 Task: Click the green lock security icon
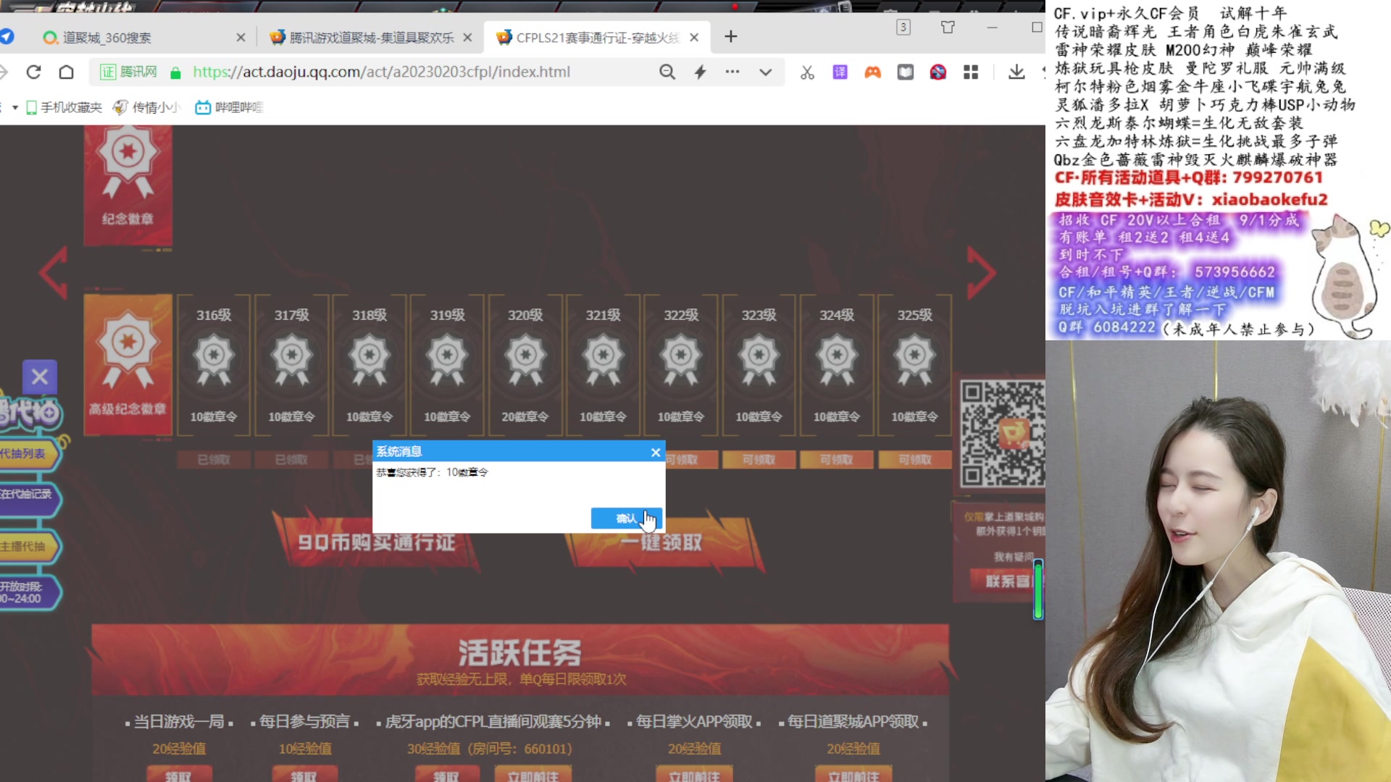click(x=175, y=72)
